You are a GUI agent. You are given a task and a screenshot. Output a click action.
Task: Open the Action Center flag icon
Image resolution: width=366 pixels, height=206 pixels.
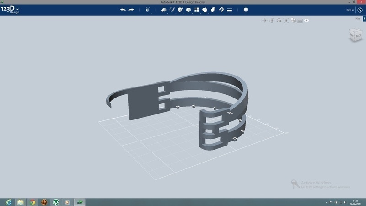tap(331, 202)
